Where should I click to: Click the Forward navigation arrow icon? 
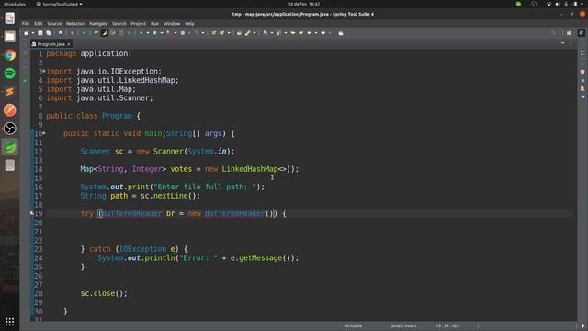click(x=322, y=33)
